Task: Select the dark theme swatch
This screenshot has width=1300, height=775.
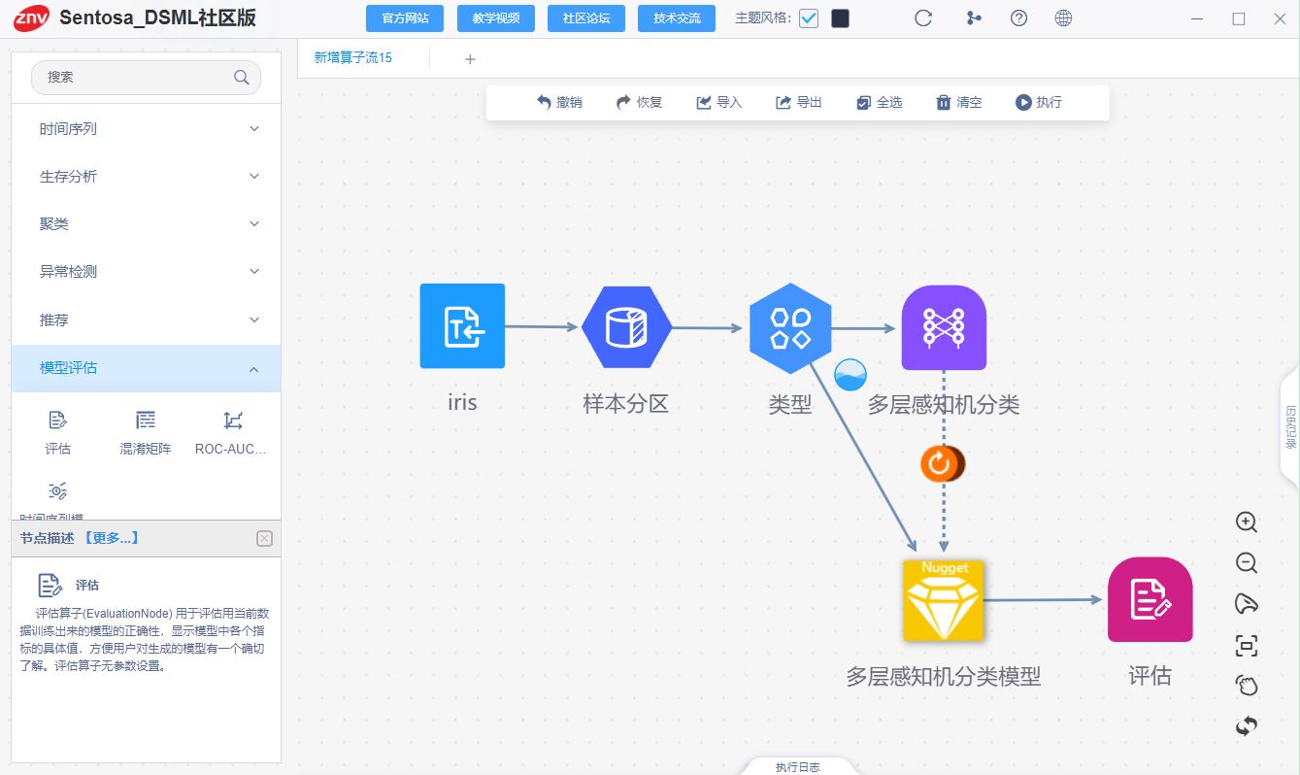Action: 840,18
